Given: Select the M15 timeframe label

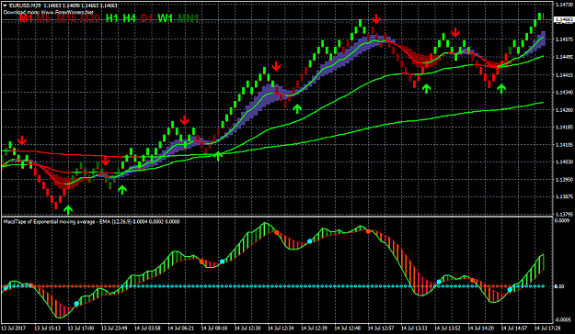Looking at the screenshot, I should pos(66,18).
